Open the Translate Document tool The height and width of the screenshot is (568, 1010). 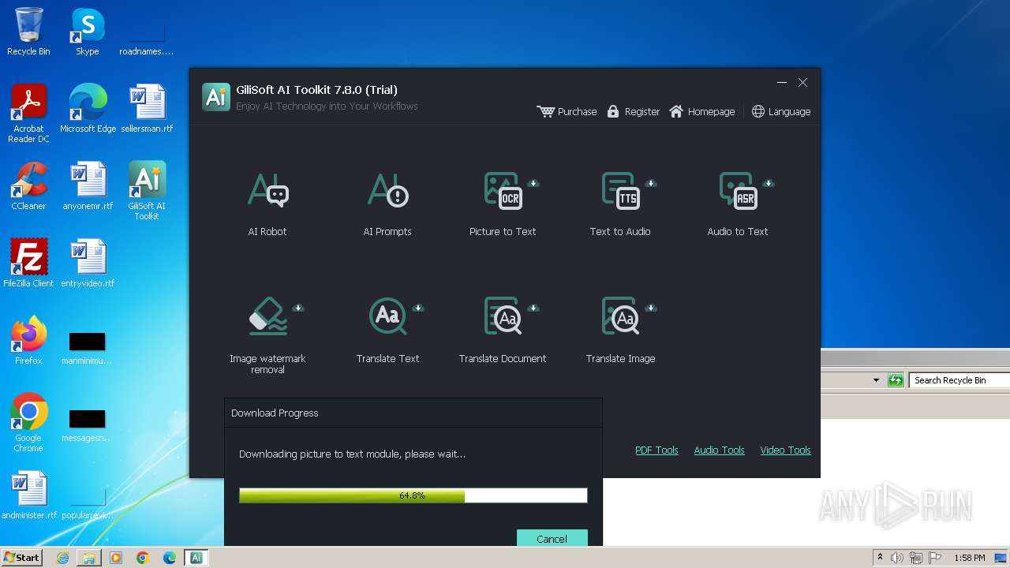(x=503, y=330)
